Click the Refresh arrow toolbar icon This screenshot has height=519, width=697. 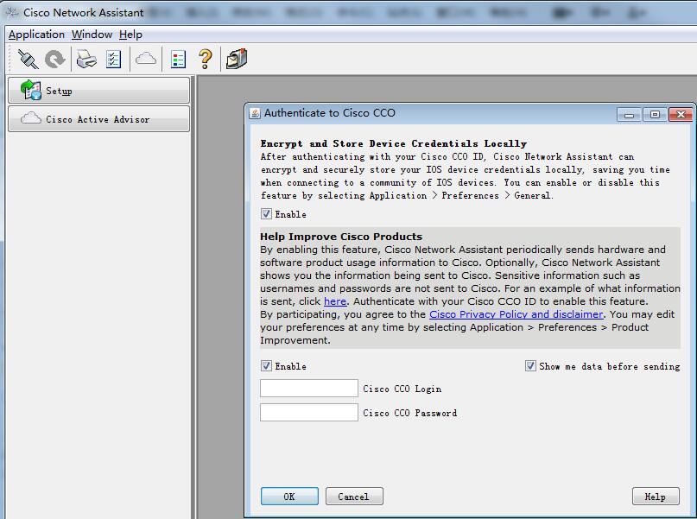click(x=55, y=59)
